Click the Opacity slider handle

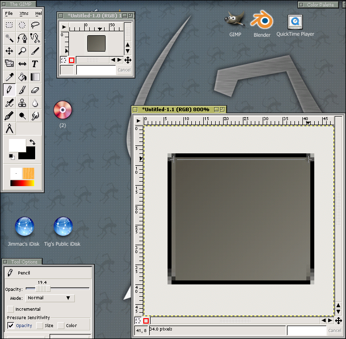43,288
